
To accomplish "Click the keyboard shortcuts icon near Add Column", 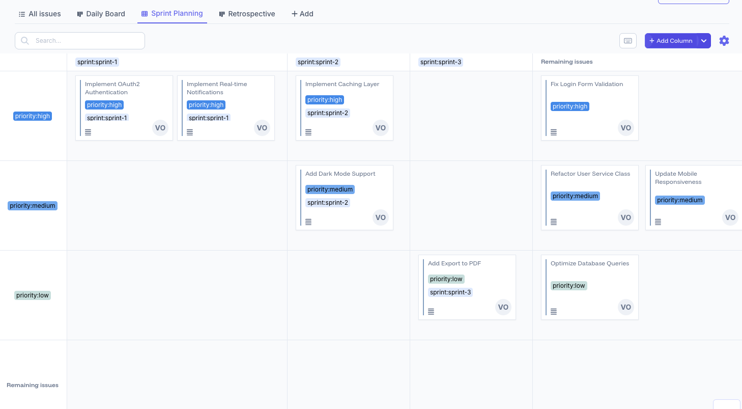I will point(627,40).
